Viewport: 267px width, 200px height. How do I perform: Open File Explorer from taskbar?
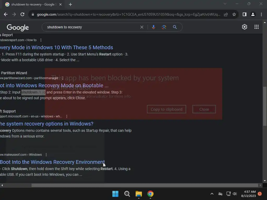pyautogui.click(x=139, y=194)
